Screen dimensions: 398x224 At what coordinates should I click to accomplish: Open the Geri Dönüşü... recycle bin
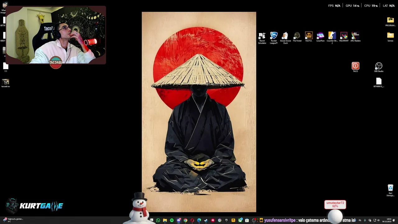[391, 190]
